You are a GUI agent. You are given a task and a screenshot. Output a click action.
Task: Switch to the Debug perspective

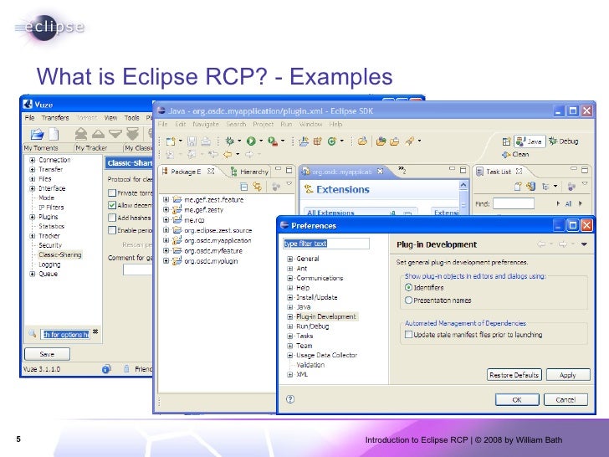pyautogui.click(x=563, y=141)
